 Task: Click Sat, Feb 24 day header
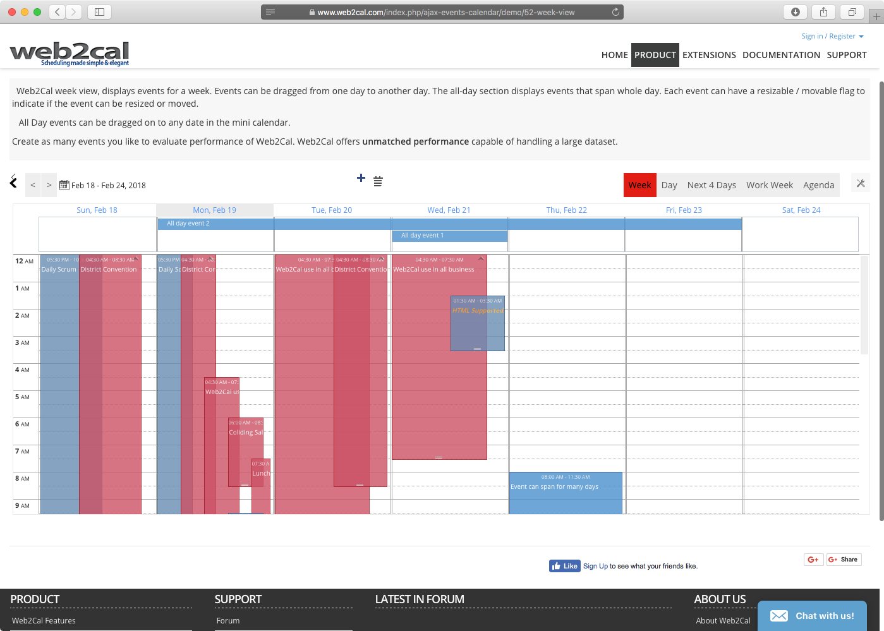801,210
